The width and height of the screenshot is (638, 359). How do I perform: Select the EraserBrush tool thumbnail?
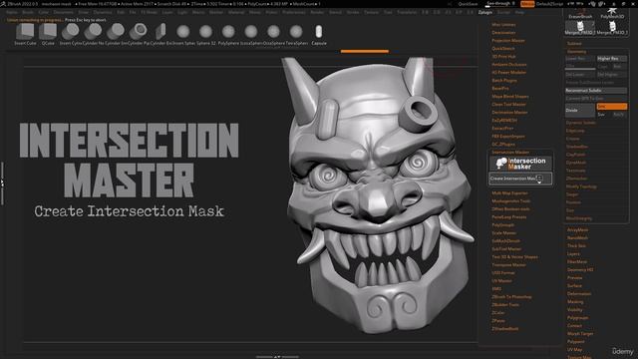(580, 13)
